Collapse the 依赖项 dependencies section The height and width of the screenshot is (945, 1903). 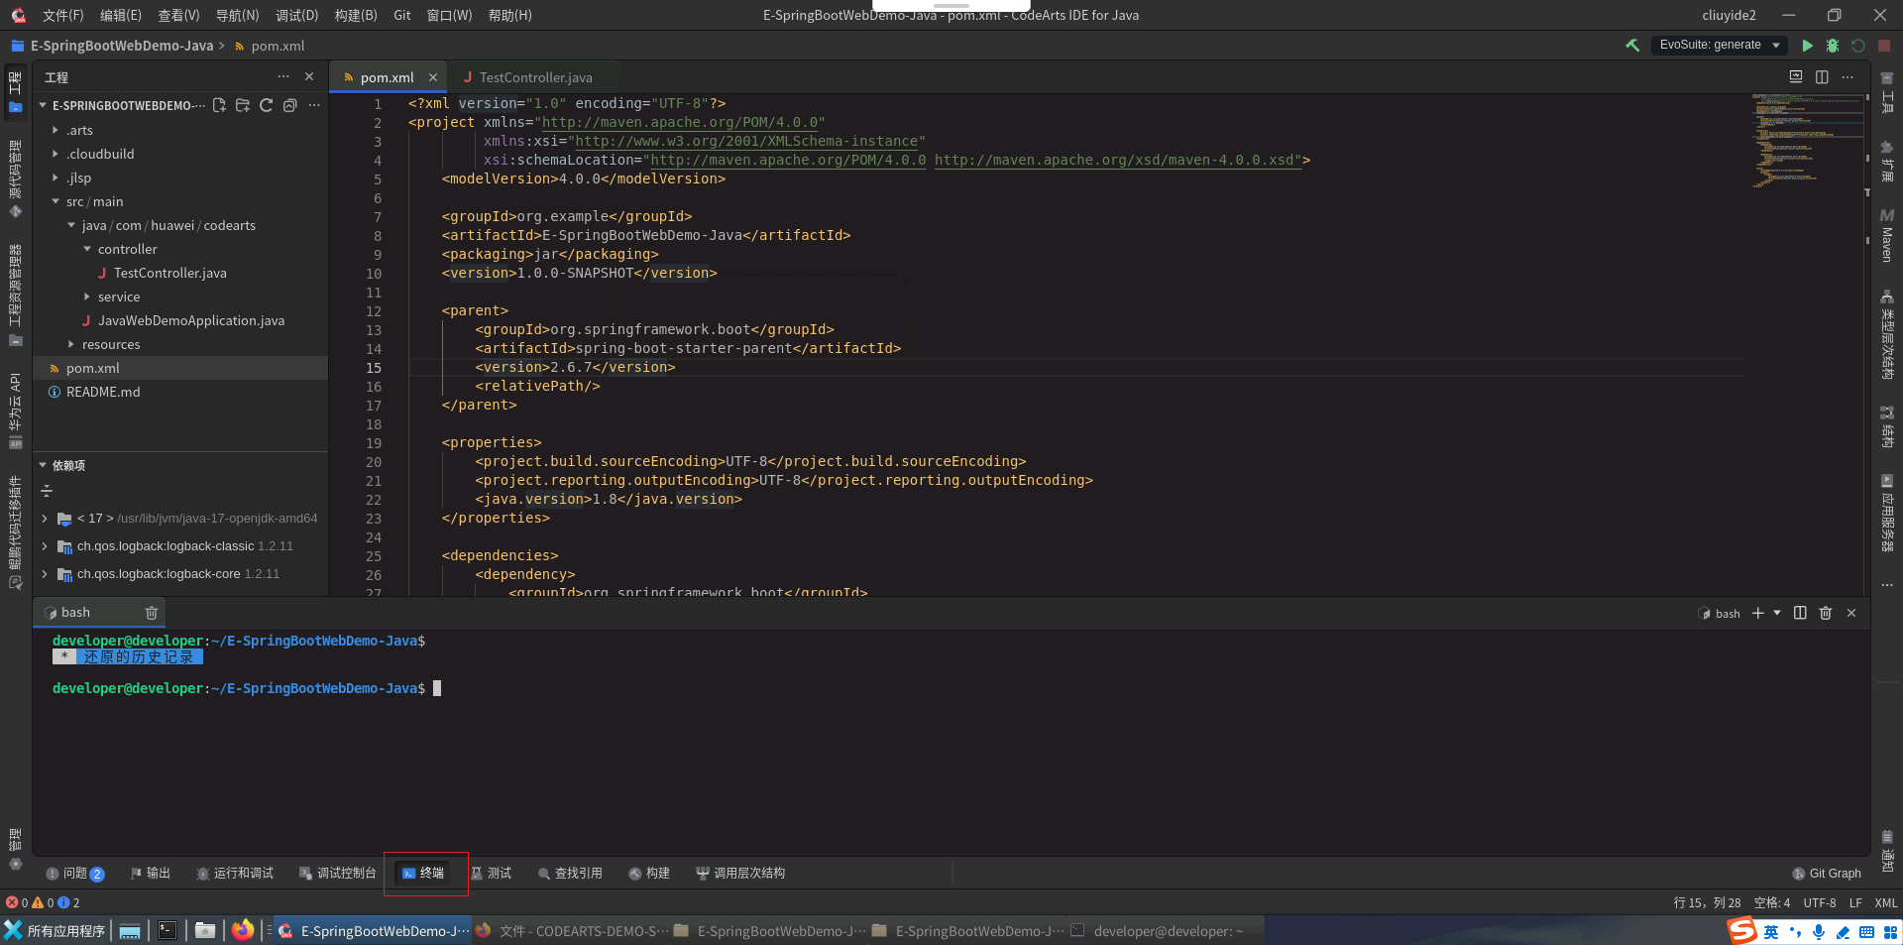pos(43,465)
